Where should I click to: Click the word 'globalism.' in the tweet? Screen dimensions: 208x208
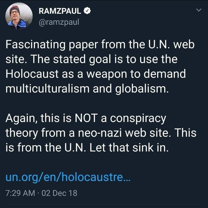click(x=142, y=89)
